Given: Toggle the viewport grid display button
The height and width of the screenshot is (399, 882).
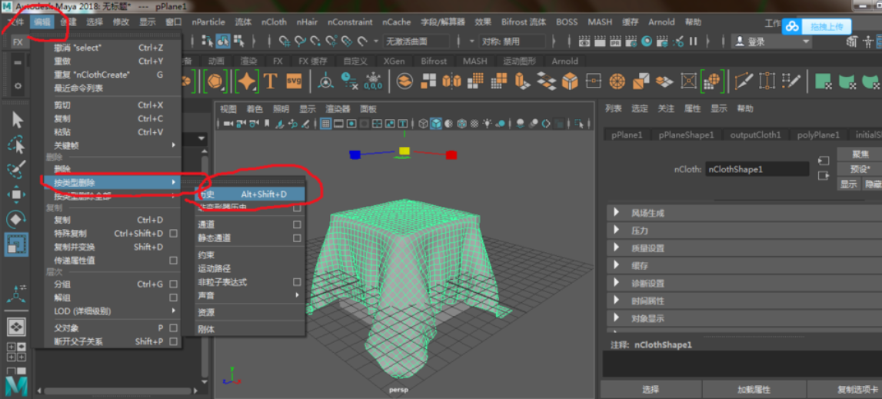Looking at the screenshot, I should (x=326, y=123).
